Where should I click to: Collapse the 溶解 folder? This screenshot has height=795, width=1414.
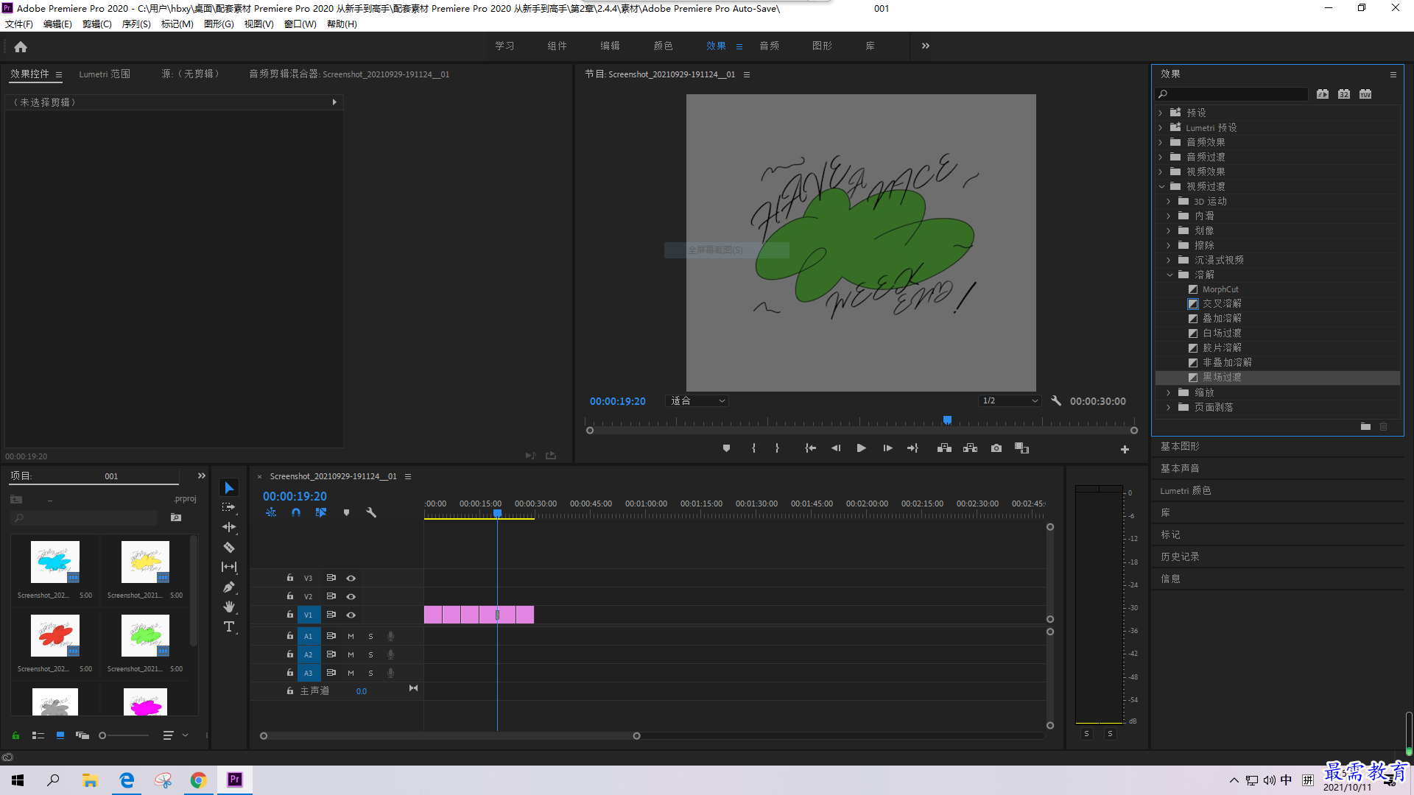coord(1169,275)
